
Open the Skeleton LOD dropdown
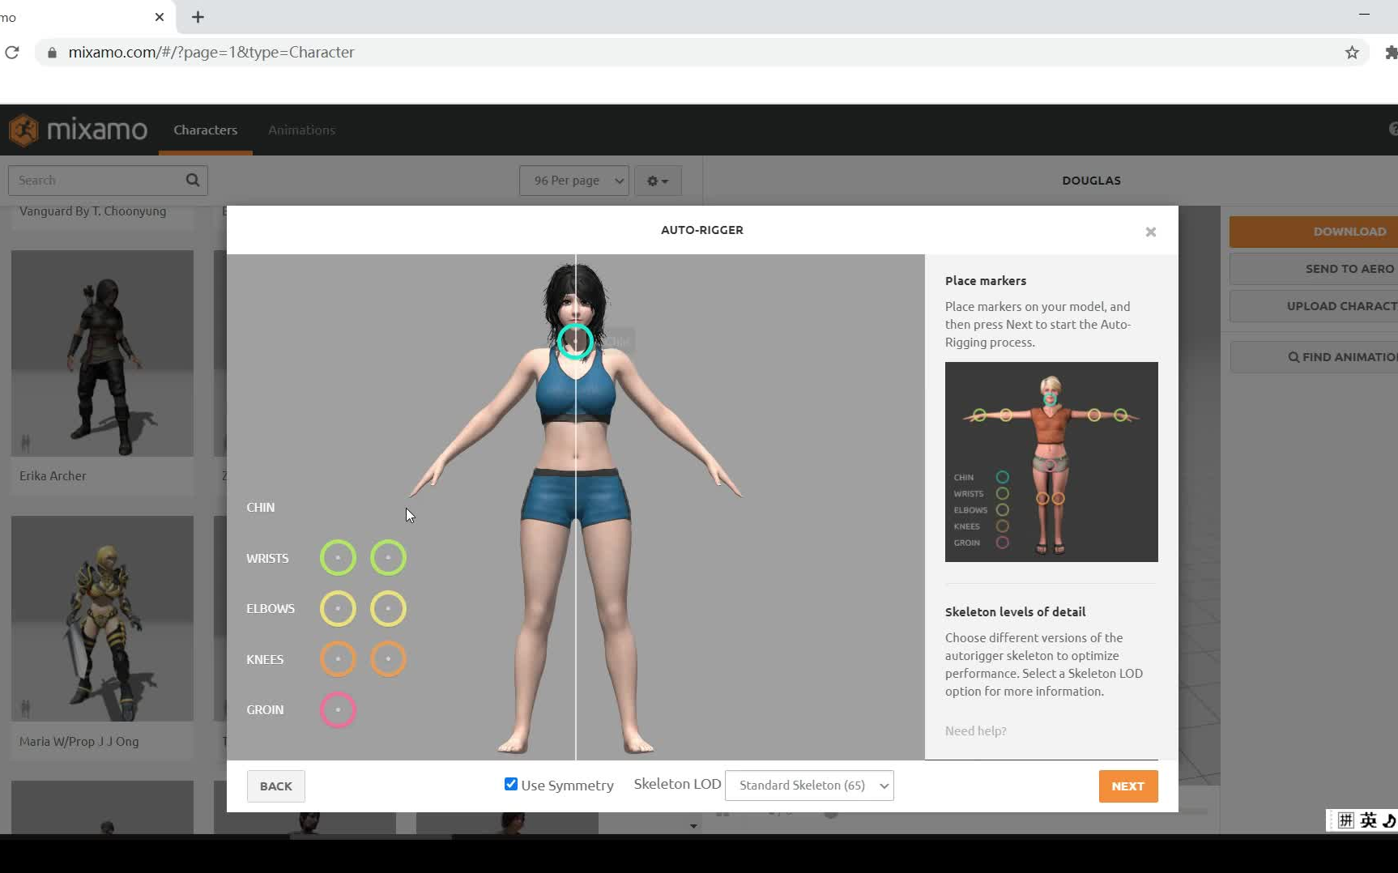808,785
